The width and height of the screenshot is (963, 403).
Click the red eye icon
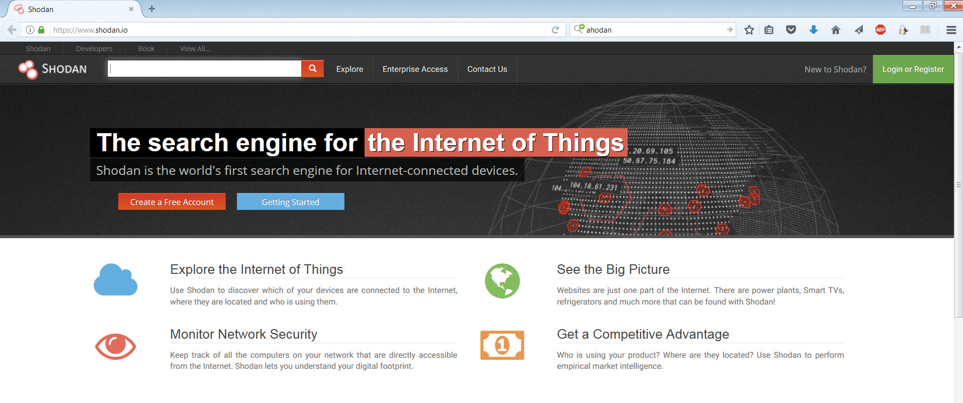(116, 346)
